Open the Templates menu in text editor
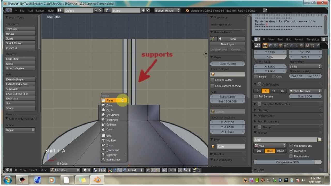 (313, 39)
